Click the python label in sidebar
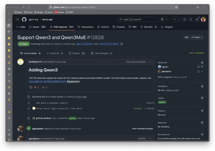This screenshot has width=215, height=151. coord(162,102)
